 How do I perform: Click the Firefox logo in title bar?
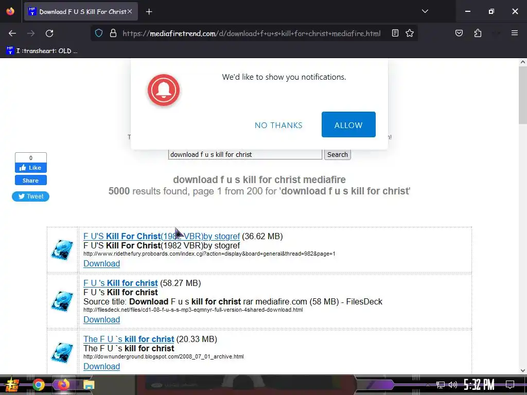tap(10, 11)
